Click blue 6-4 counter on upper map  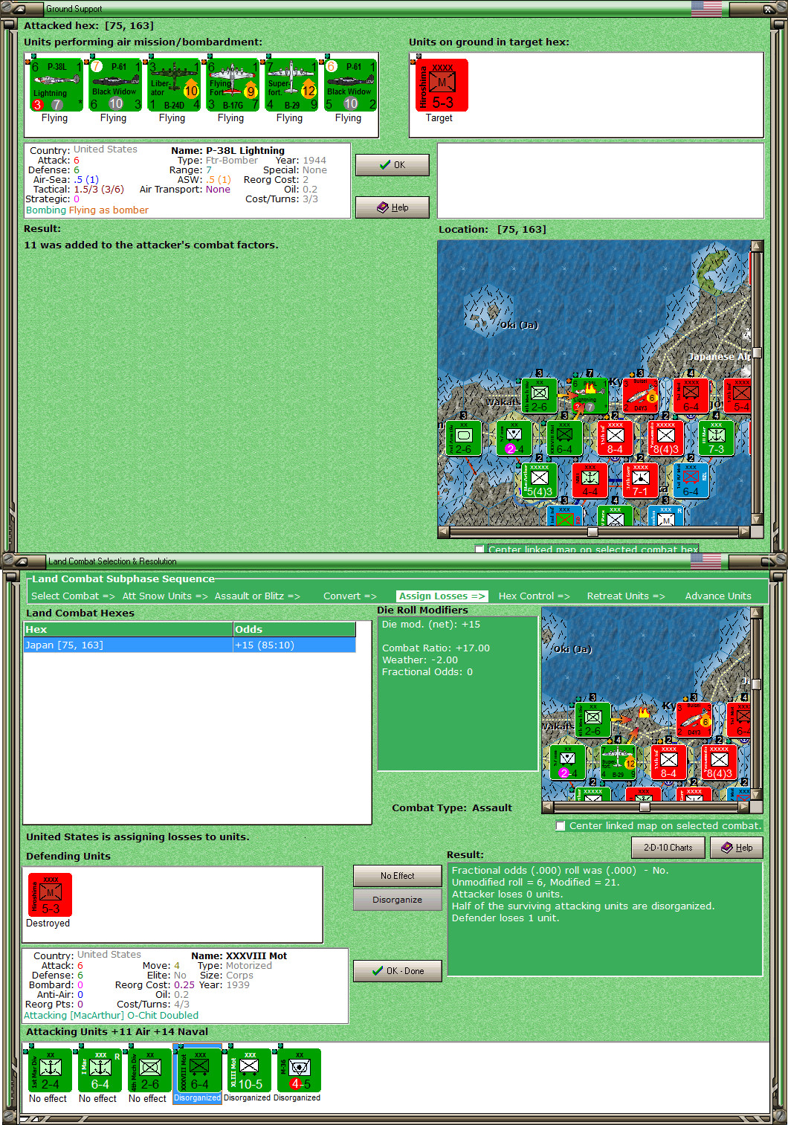pos(691,480)
